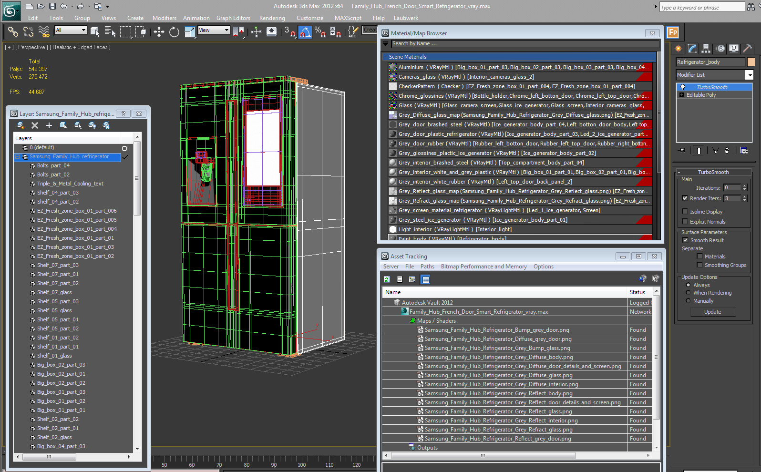The width and height of the screenshot is (761, 472).
Task: Click the Search by Name field
Action: pyautogui.click(x=525, y=43)
